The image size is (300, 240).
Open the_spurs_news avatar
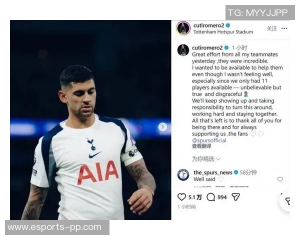(183, 174)
